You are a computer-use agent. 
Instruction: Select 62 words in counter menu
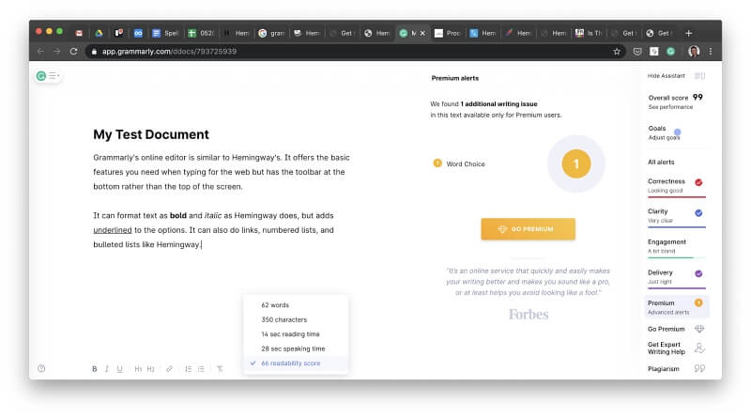click(x=296, y=305)
